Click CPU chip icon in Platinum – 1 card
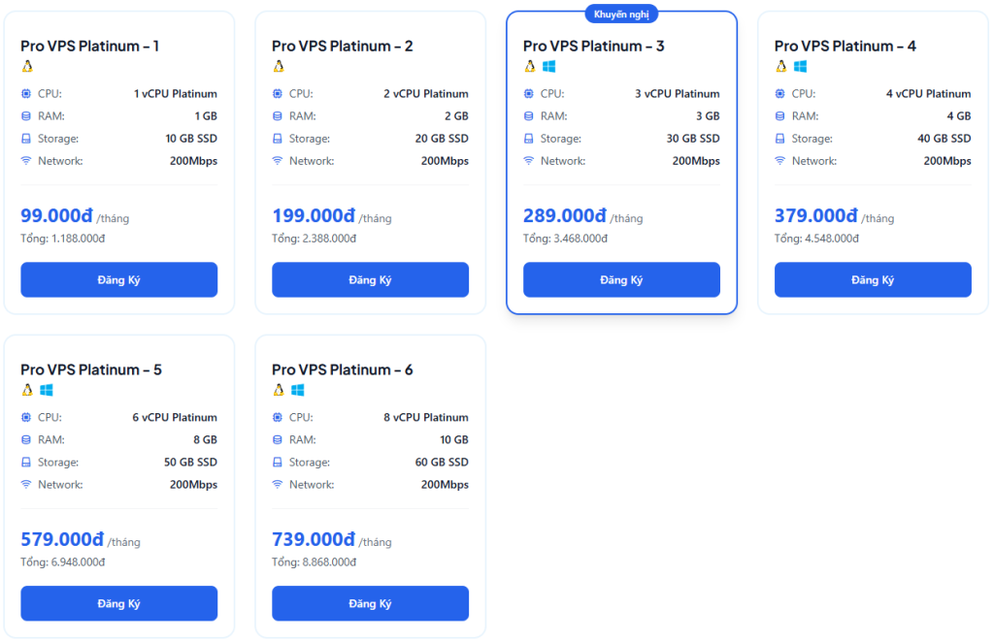The height and width of the screenshot is (641, 994). point(26,94)
